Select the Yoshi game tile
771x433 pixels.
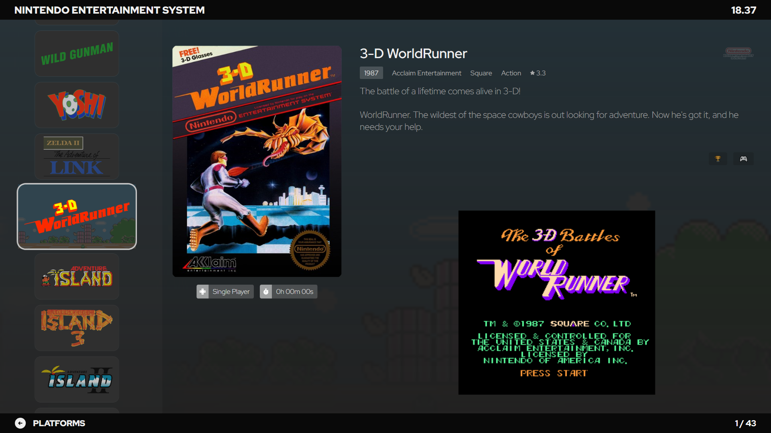pos(77,105)
